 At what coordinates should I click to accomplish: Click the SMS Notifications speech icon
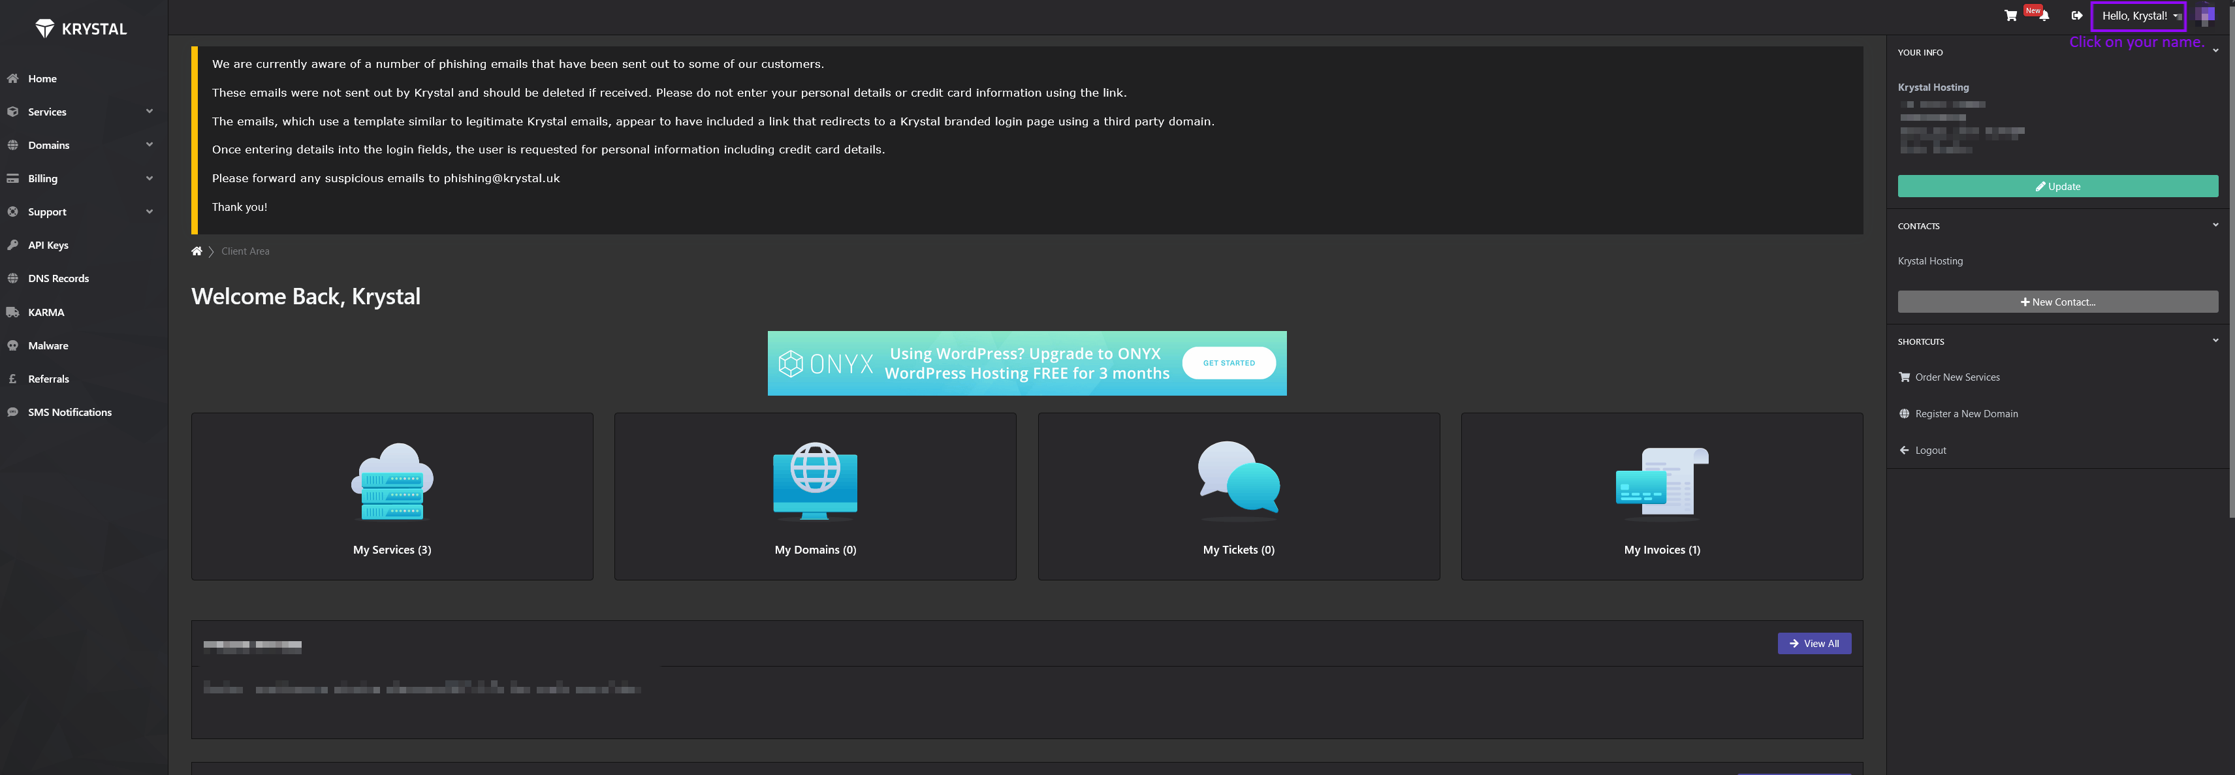click(12, 412)
